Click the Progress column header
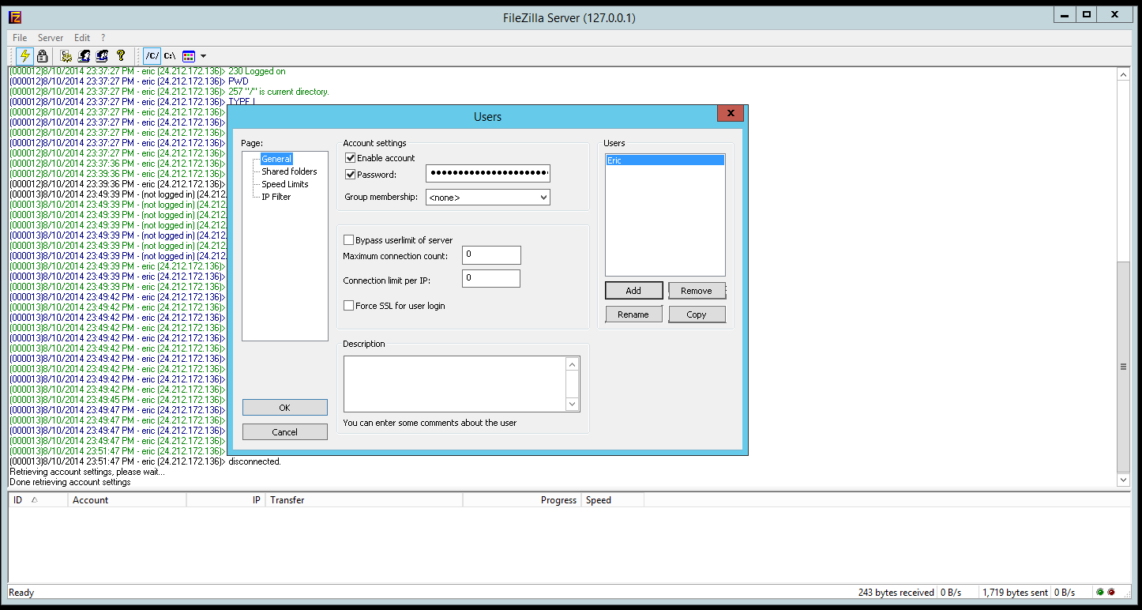 522,500
